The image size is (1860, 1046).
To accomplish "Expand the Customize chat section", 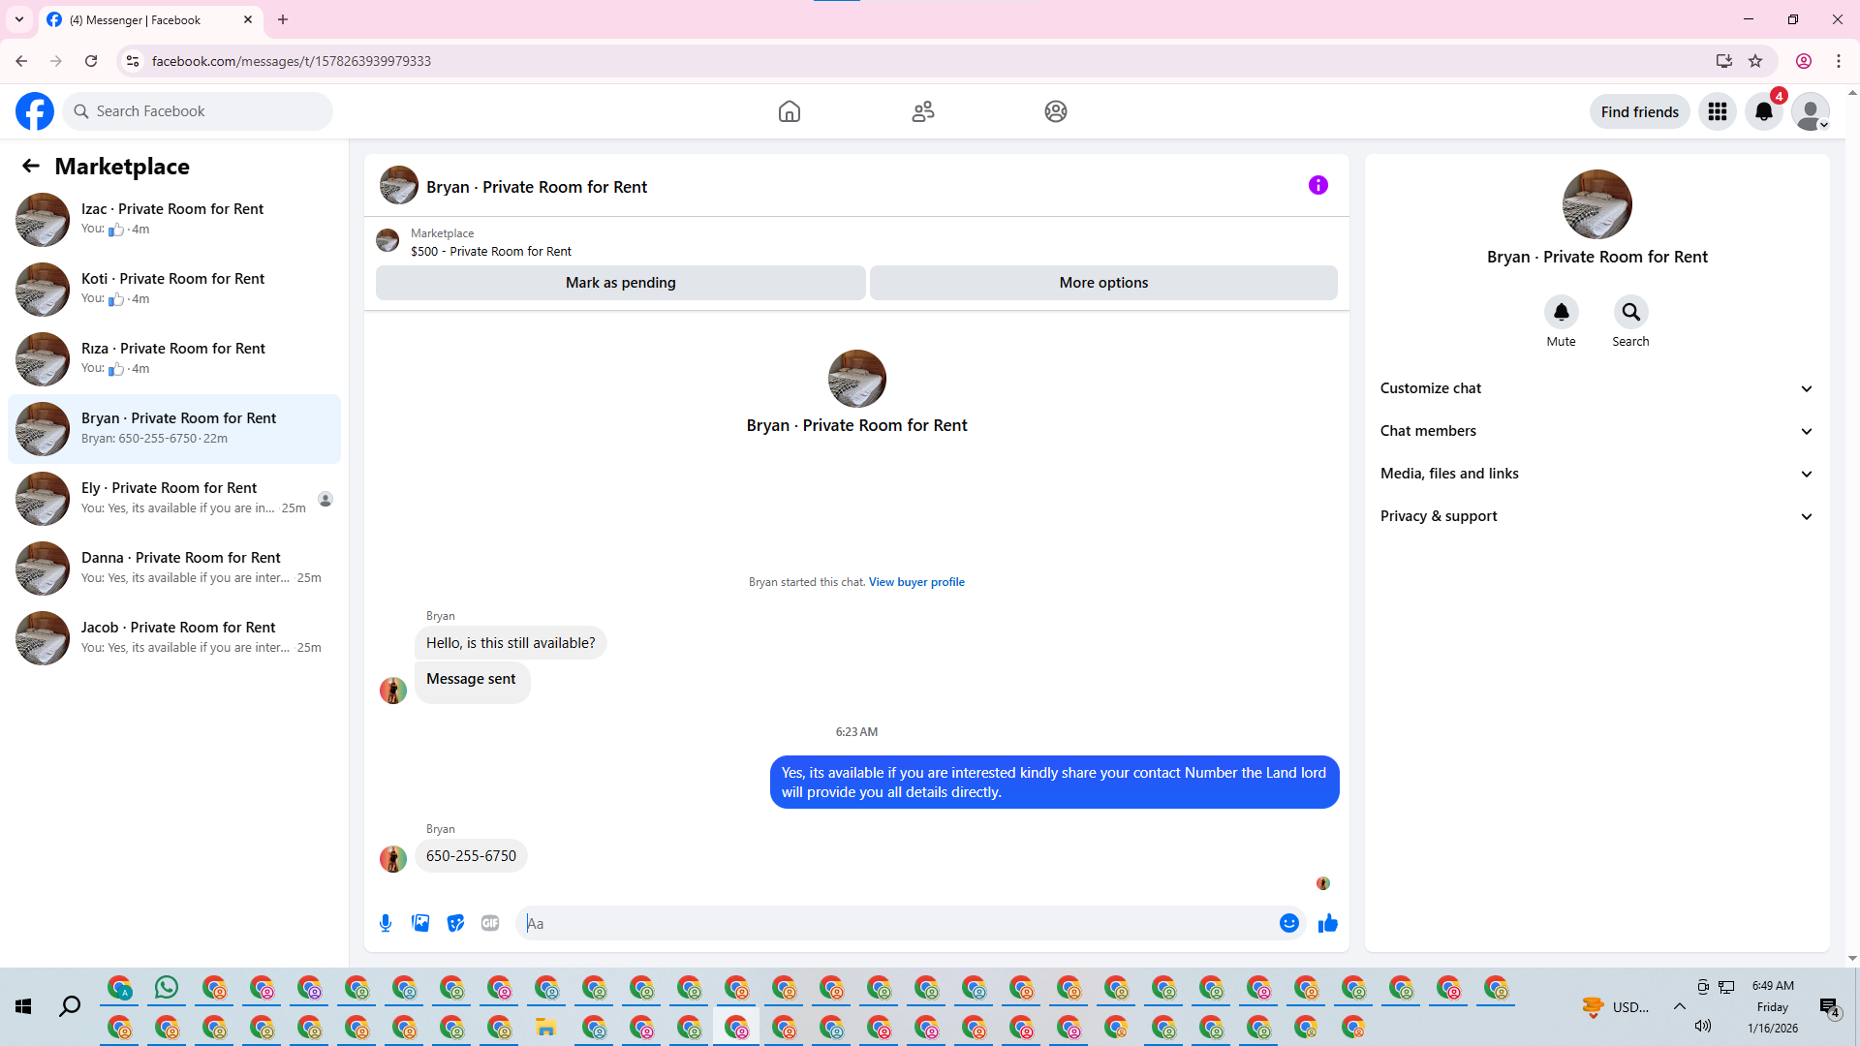I will 1596,388.
